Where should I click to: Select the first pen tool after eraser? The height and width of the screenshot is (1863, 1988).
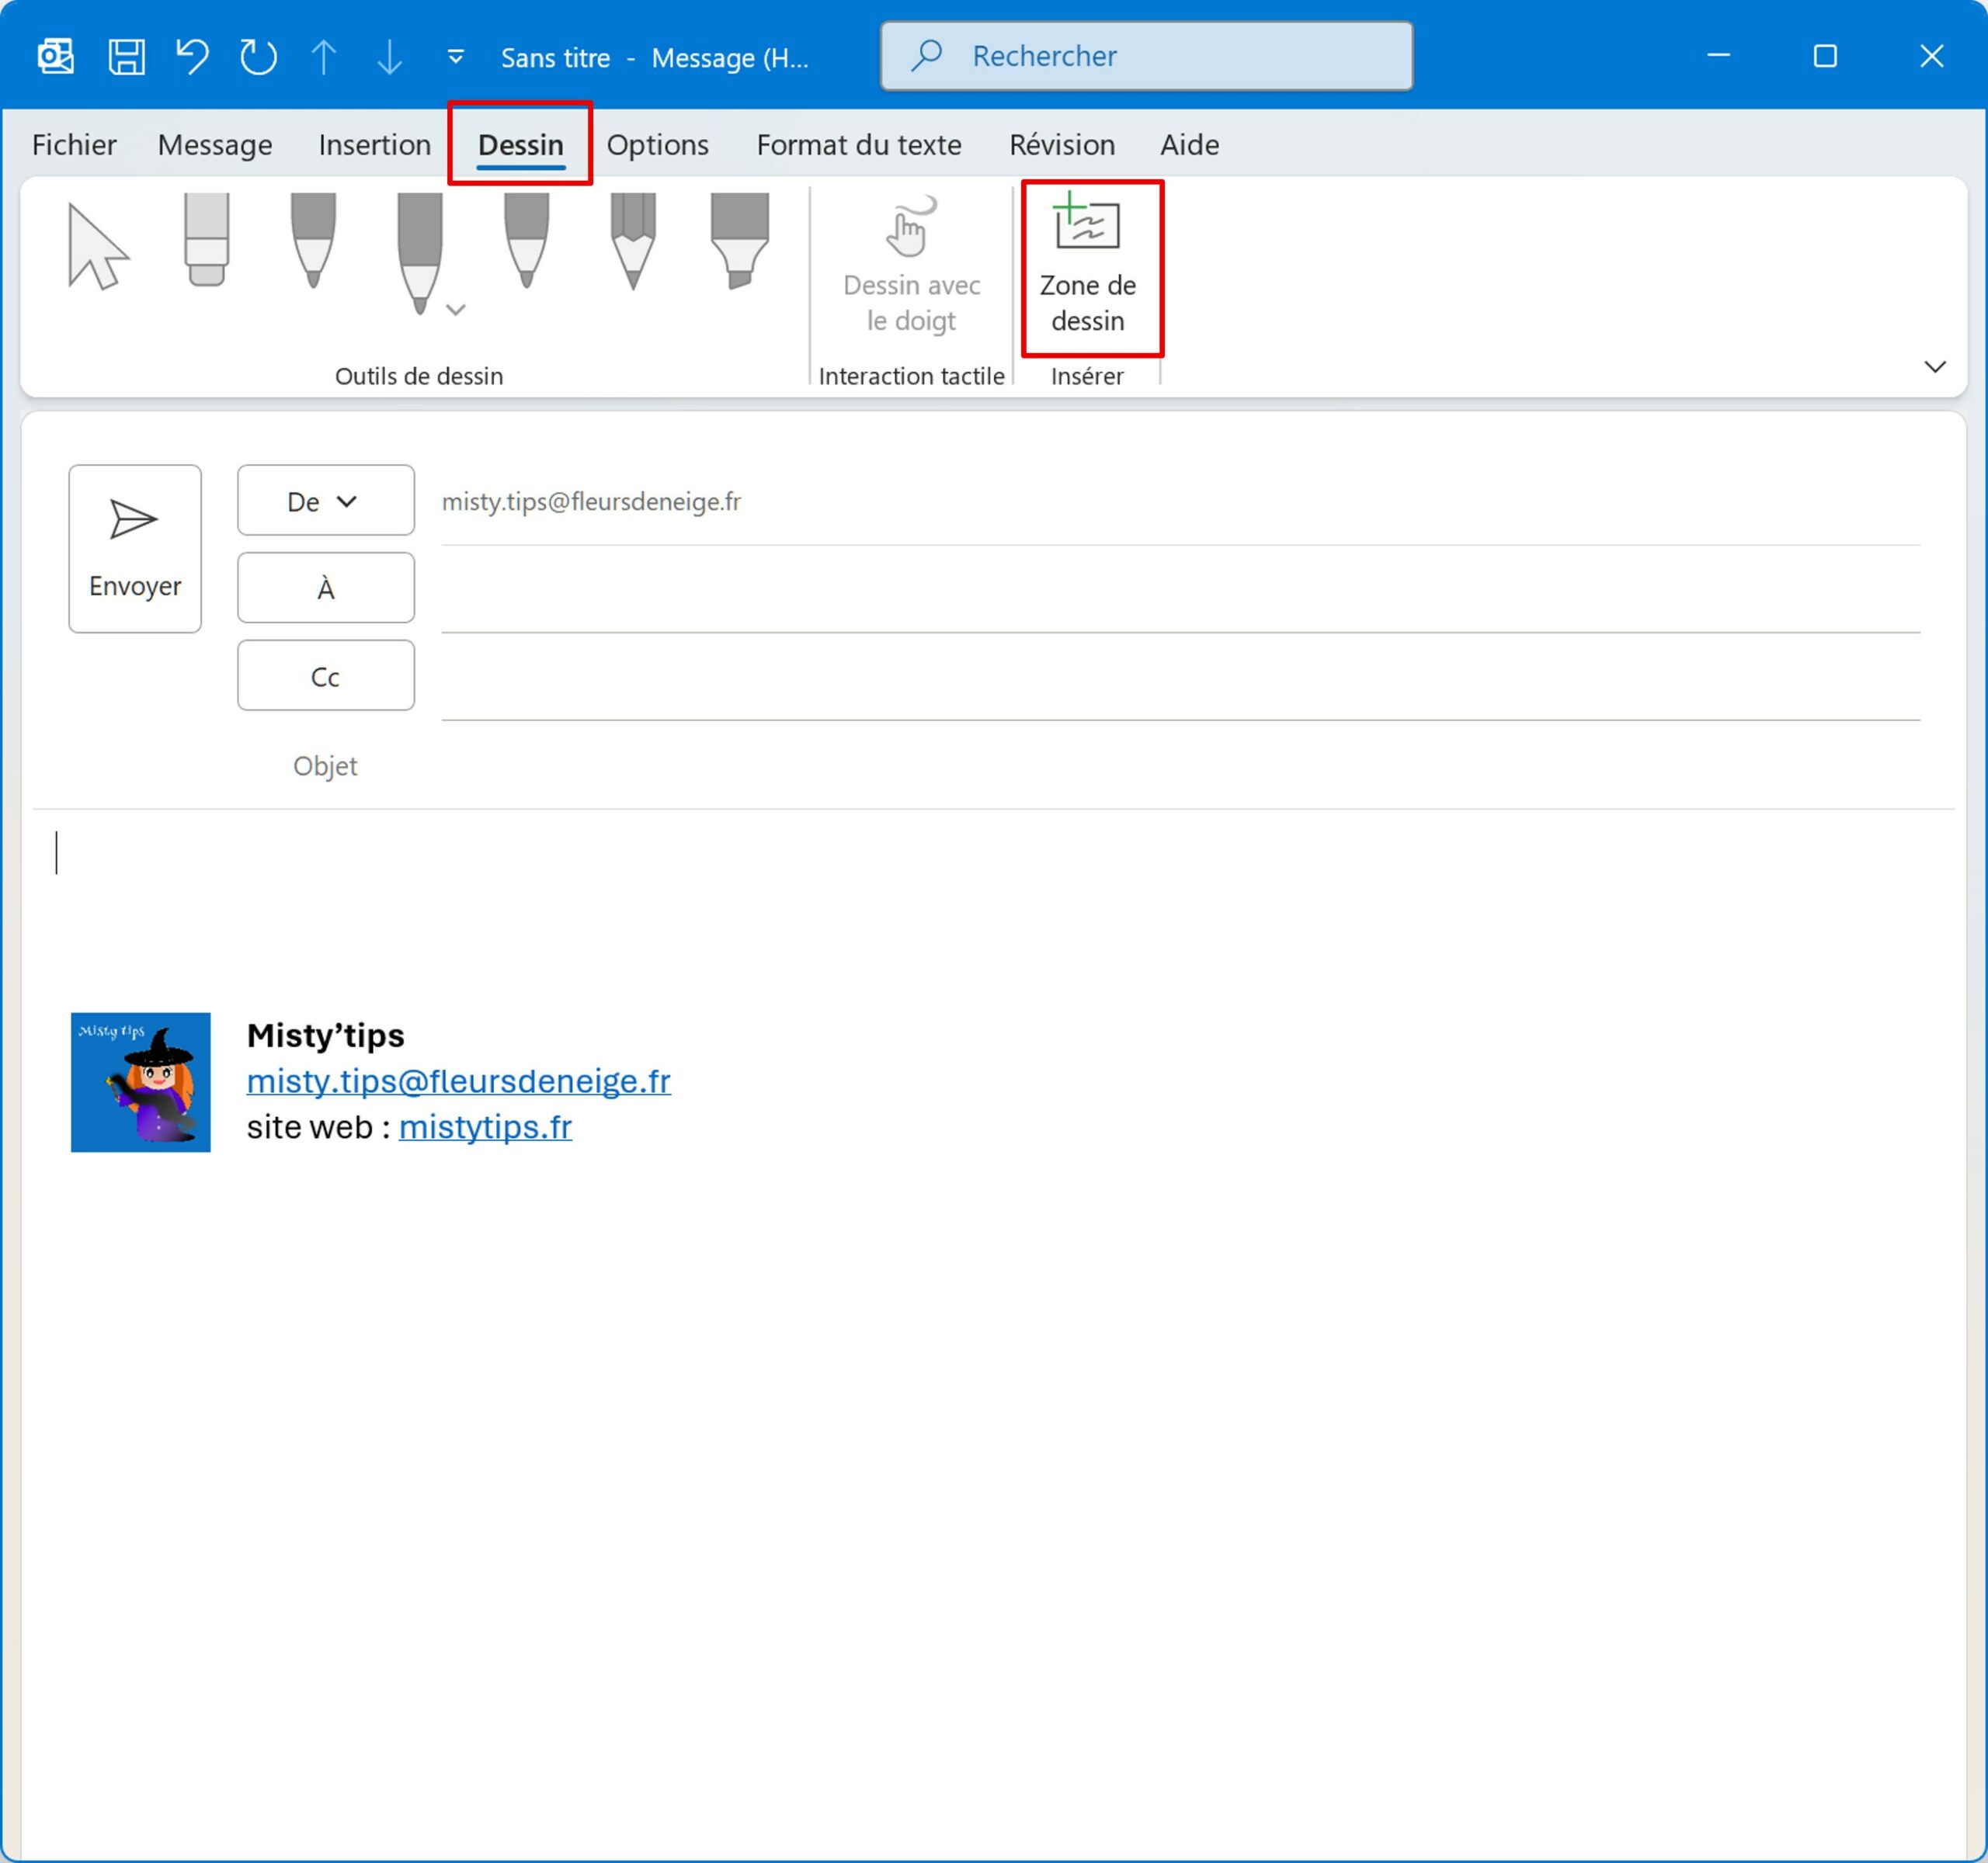pos(313,240)
